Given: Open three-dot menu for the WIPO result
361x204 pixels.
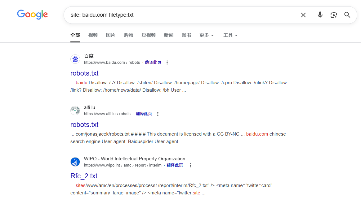Looking at the screenshot, I should point(190,165).
